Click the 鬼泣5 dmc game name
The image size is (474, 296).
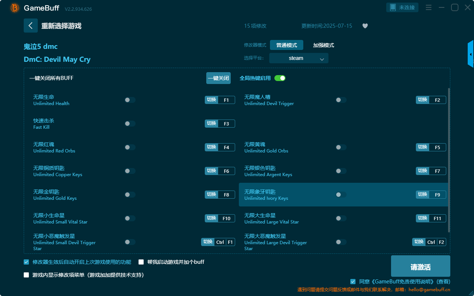[x=41, y=46]
